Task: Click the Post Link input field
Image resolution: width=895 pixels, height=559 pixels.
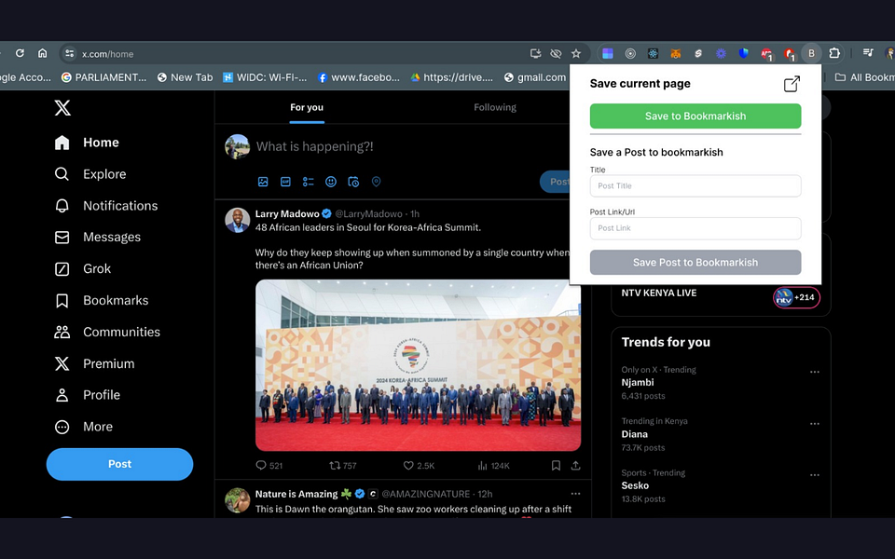Action: pos(695,228)
